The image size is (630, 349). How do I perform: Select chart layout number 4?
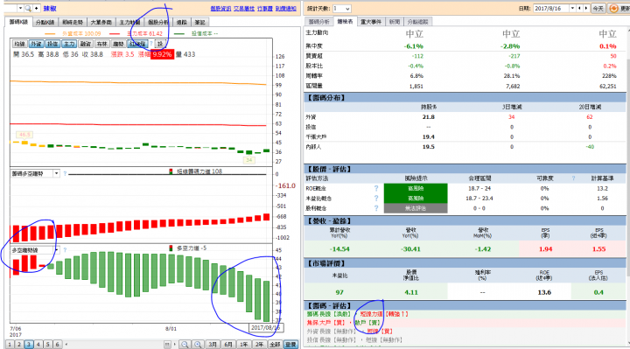(x=38, y=344)
